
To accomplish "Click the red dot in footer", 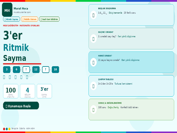I will 4,129.
